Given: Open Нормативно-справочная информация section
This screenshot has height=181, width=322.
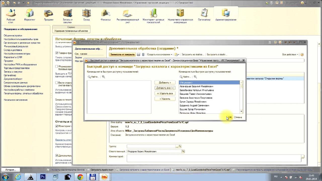Looking at the screenshot, I should coord(180,16).
